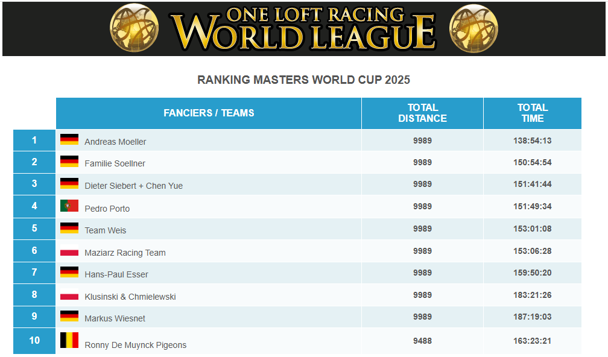Screen dimensions: 608x357
Task: Click rank number 1 cell
Action: pyautogui.click(x=34, y=141)
